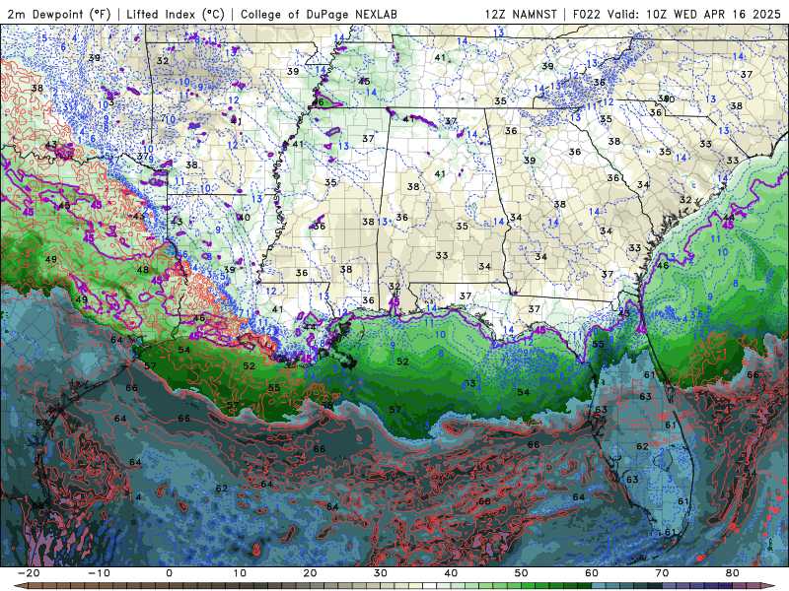
Task: Click the dewpoint value 58 off the Louisiana coast
Action: [x=327, y=405]
